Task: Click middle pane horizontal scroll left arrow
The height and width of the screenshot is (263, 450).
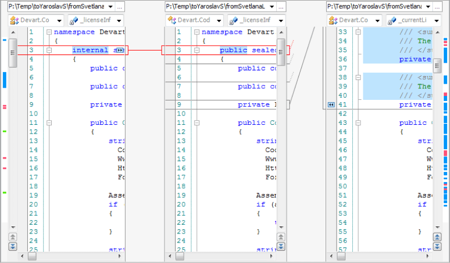Action: tap(170, 256)
